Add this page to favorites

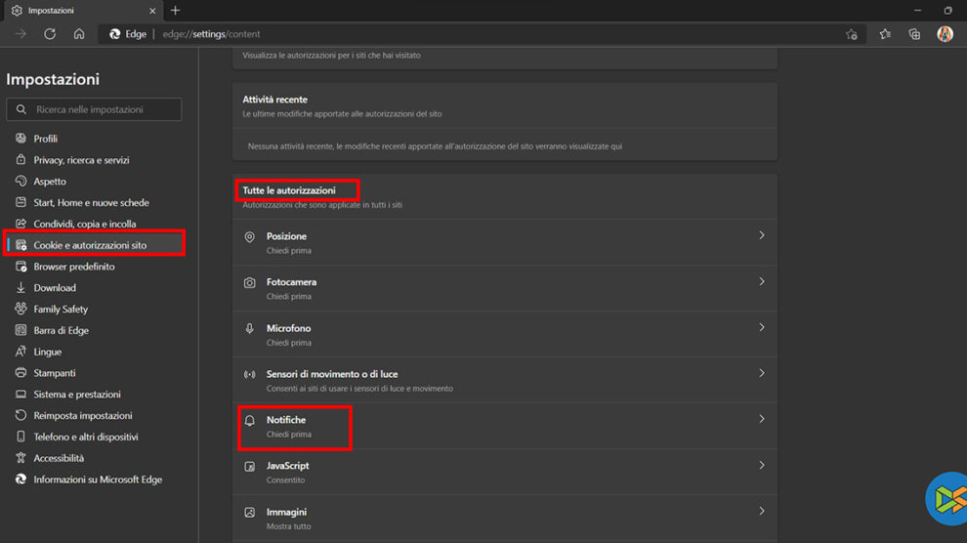tap(851, 34)
